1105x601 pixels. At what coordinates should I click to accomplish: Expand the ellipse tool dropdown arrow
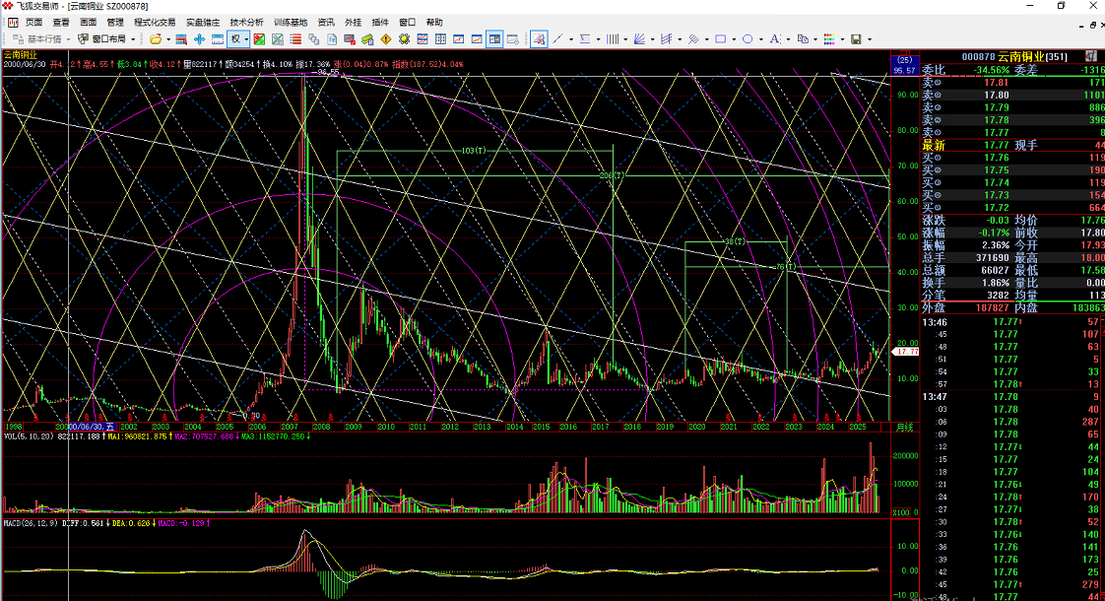pos(761,39)
